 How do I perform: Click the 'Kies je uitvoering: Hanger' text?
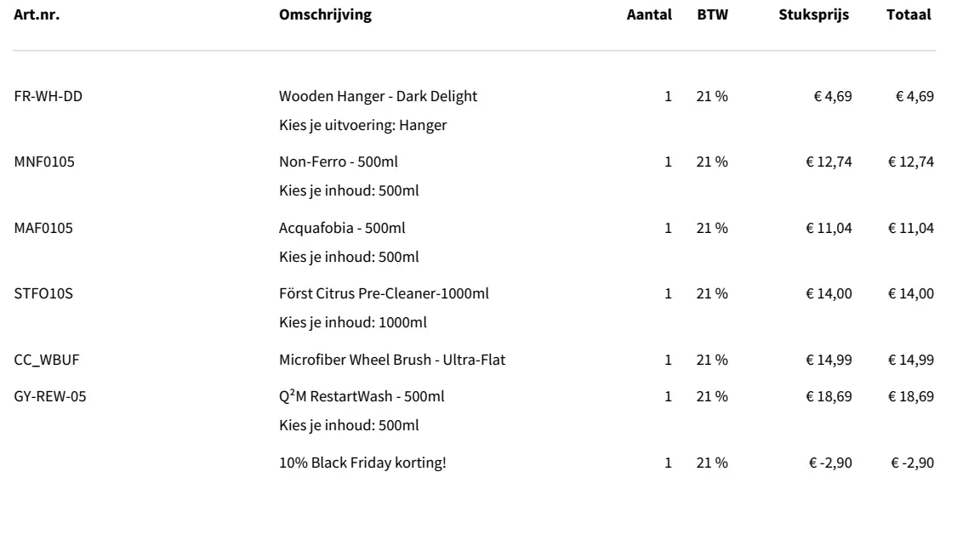pyautogui.click(x=362, y=125)
